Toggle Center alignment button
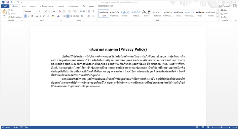 (x=68, y=16)
